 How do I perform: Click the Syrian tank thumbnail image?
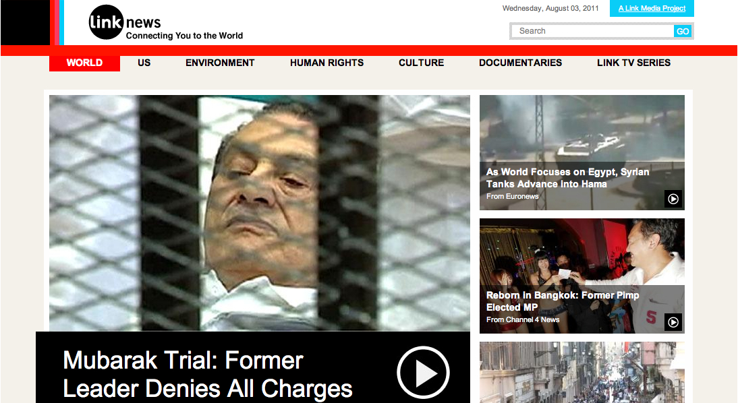tap(582, 128)
